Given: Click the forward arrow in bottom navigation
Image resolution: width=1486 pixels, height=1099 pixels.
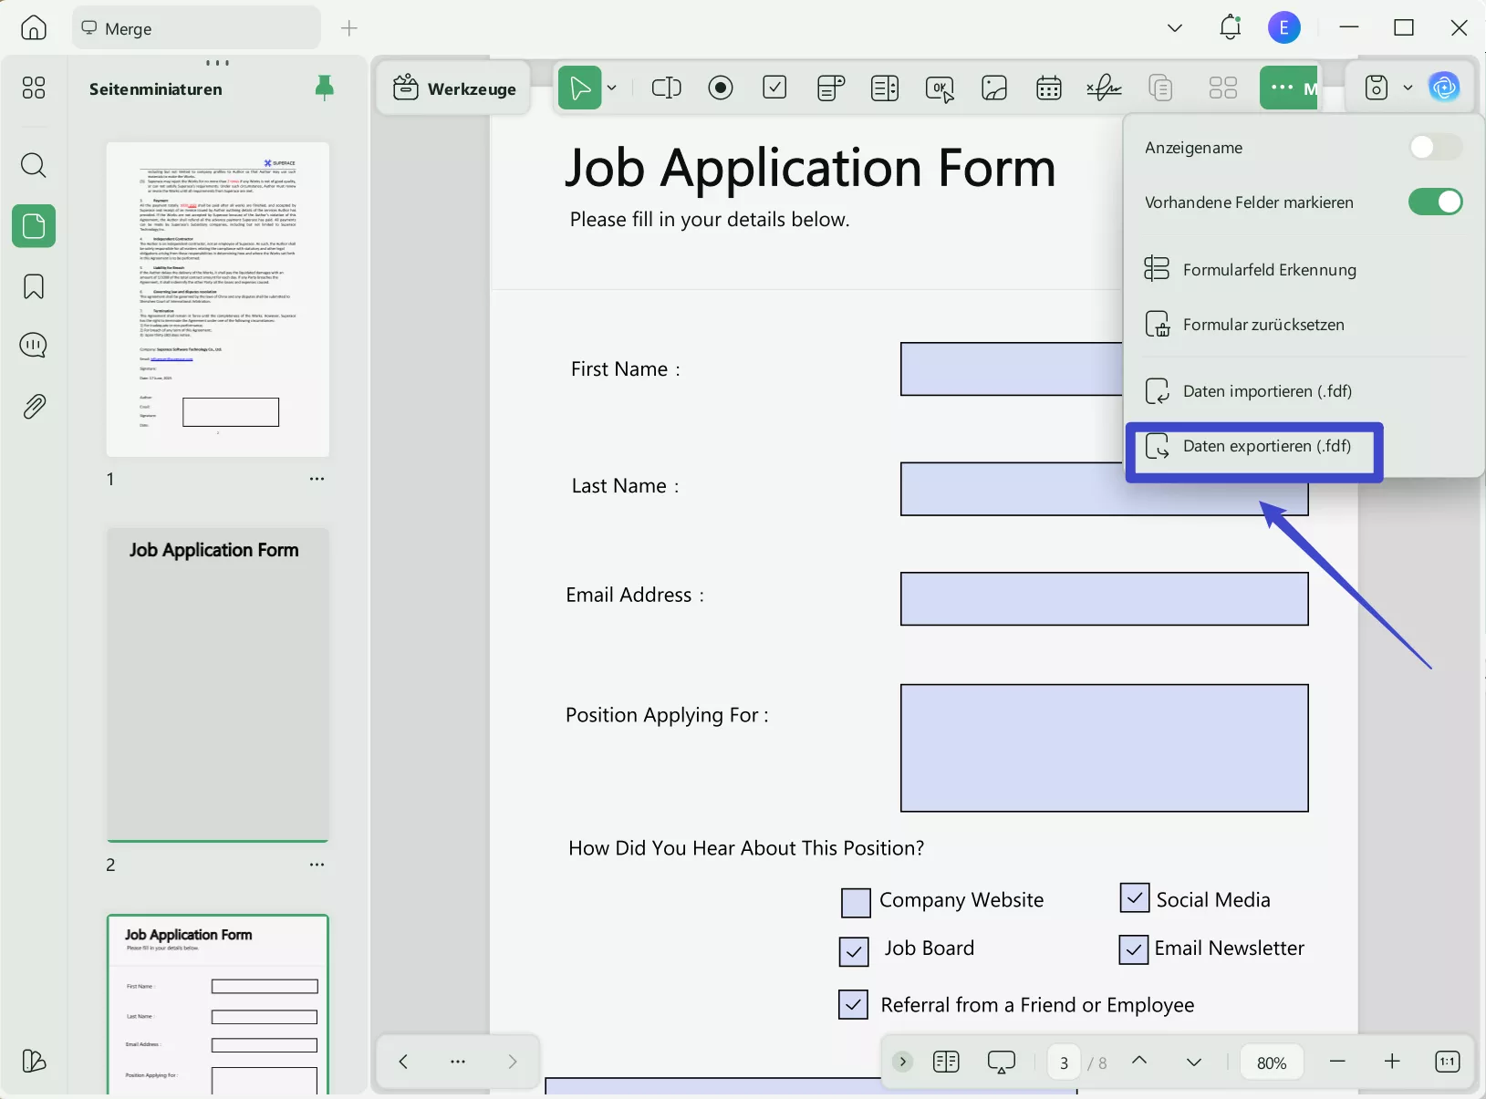Looking at the screenshot, I should [513, 1062].
